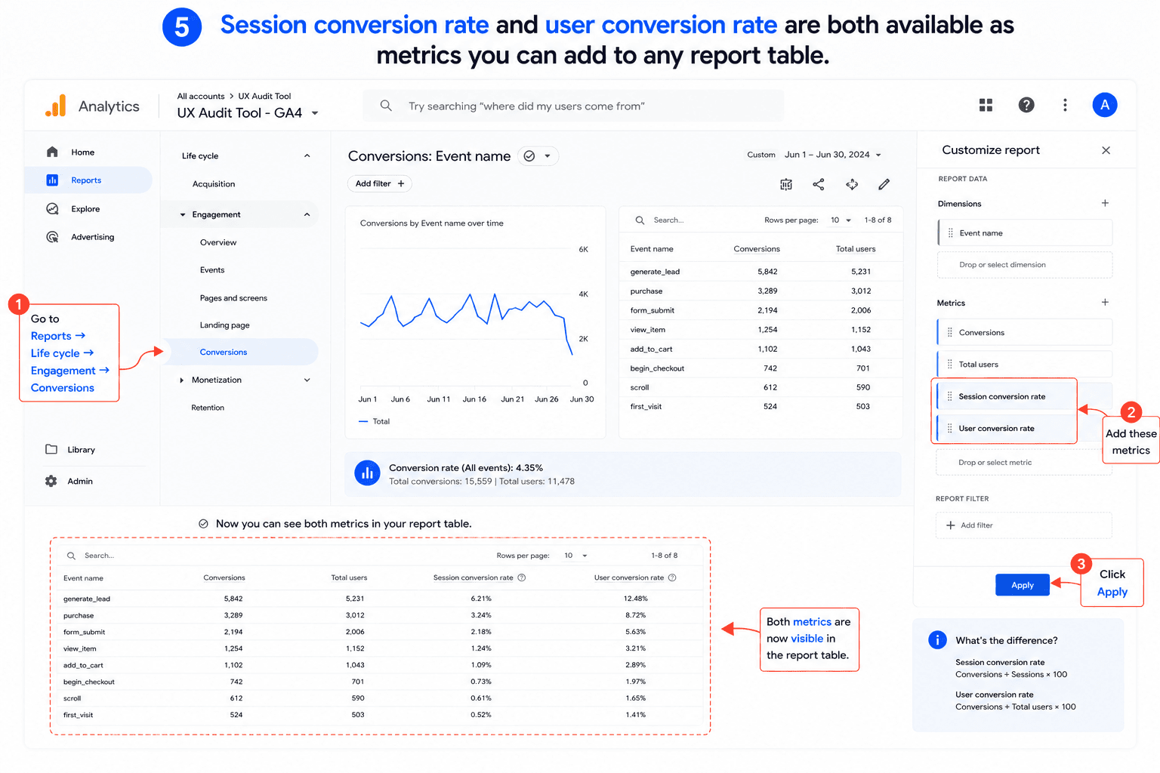Click the Advertising icon in the sidebar

[52, 237]
